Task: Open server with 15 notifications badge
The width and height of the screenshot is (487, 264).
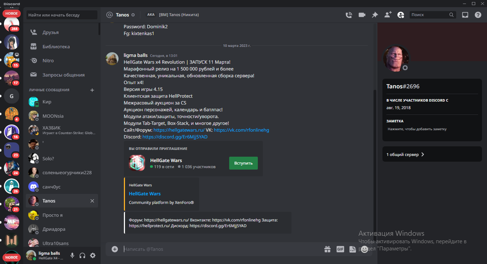Action: pos(11,60)
